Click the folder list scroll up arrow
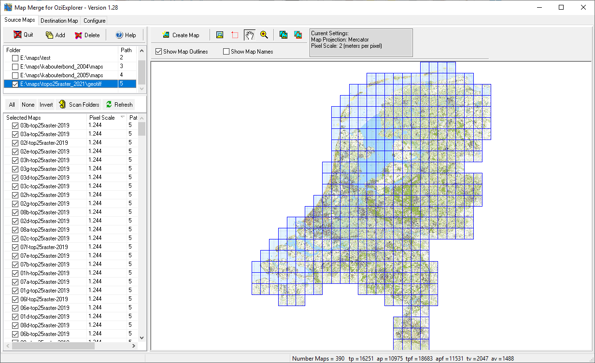 [142, 50]
